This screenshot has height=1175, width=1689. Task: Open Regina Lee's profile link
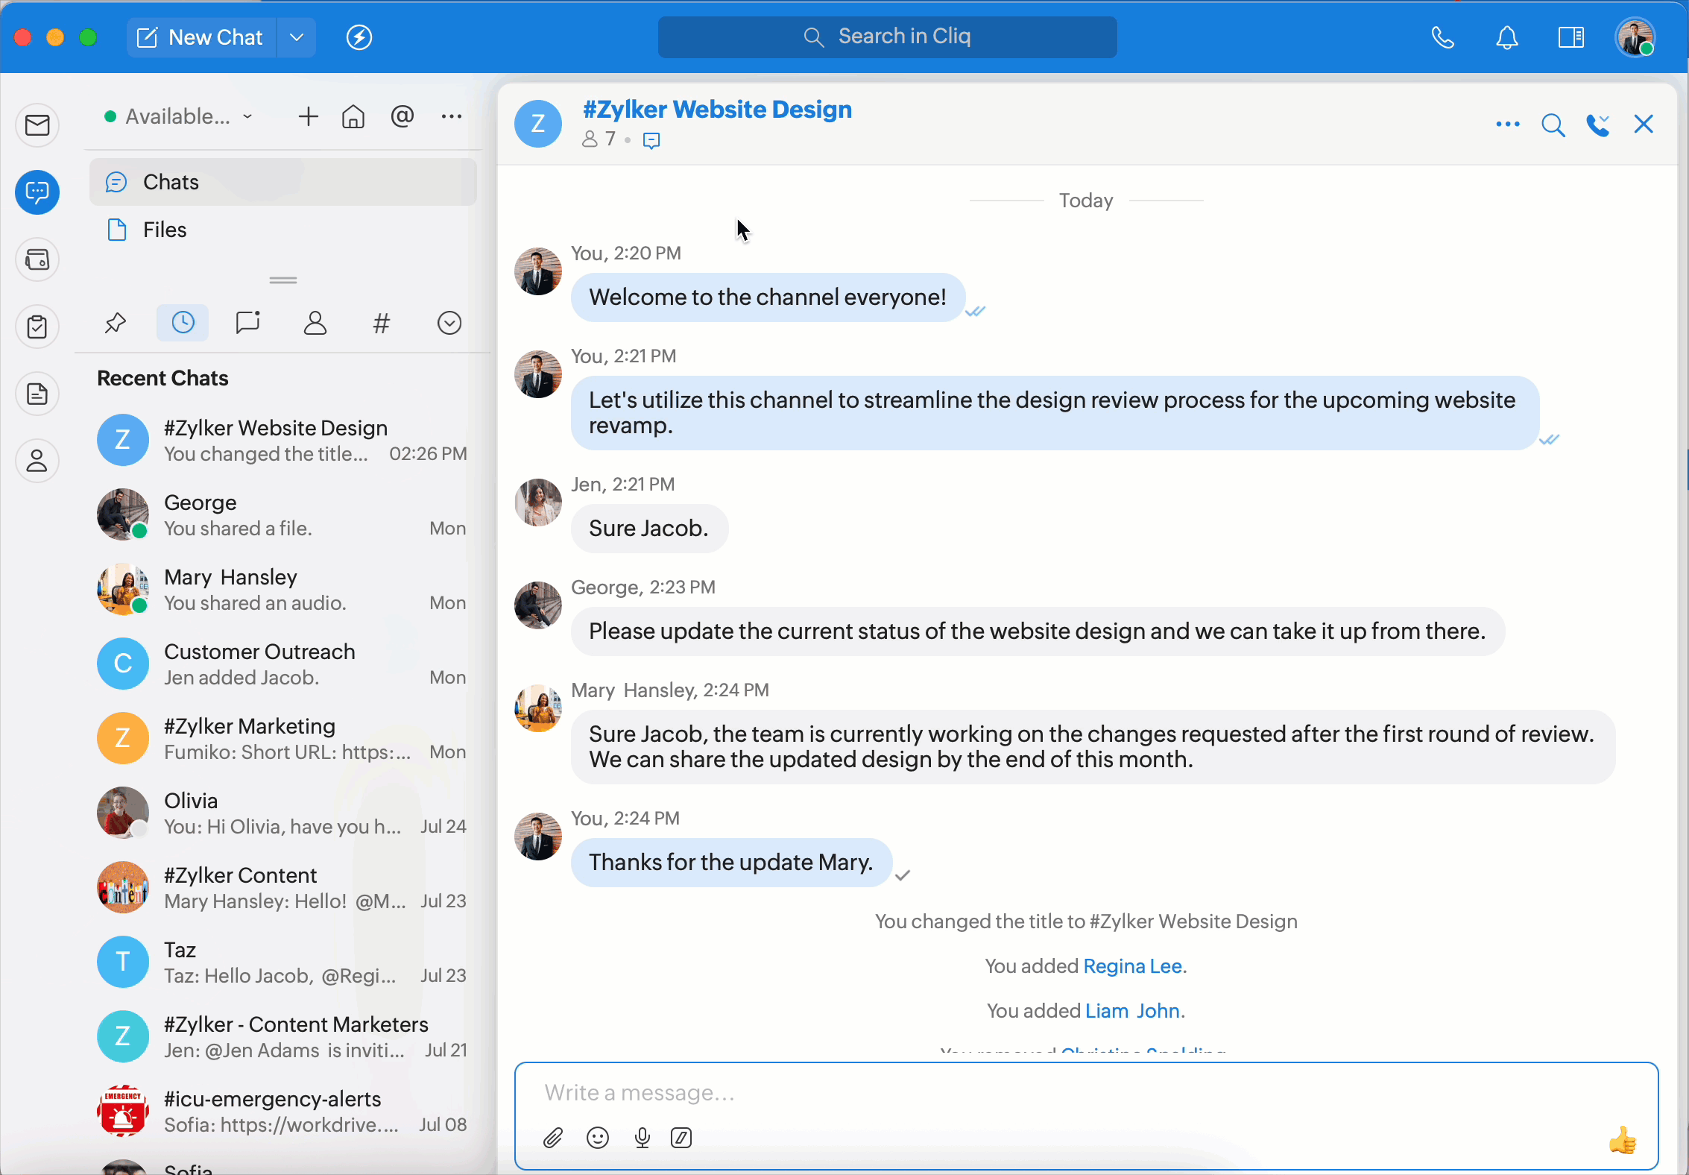coord(1132,966)
